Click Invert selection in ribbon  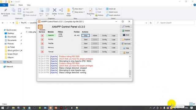point(113,15)
